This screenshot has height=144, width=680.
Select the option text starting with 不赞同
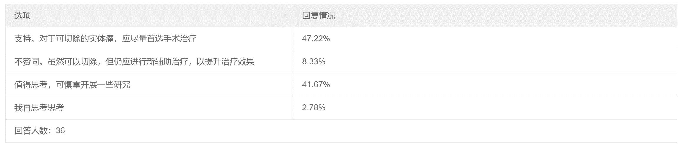click(134, 62)
